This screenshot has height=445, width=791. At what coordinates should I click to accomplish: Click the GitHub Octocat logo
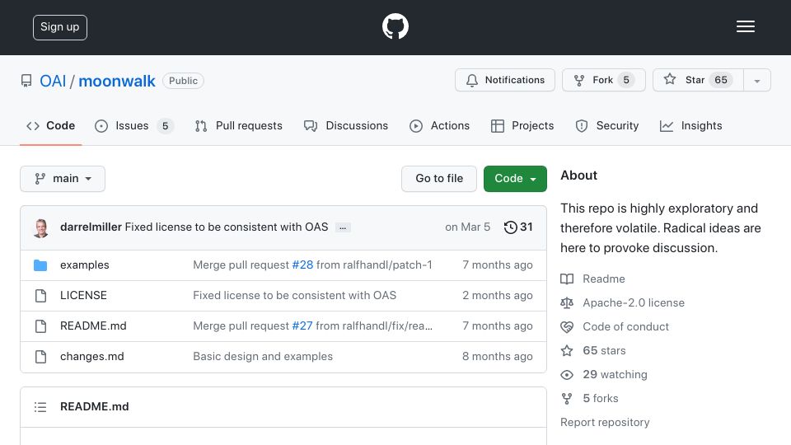pyautogui.click(x=395, y=26)
